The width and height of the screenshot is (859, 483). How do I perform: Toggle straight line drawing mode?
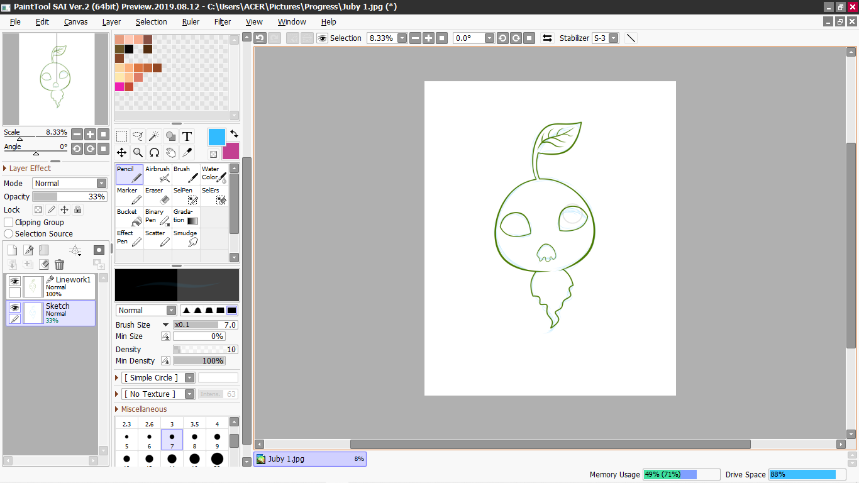point(631,38)
